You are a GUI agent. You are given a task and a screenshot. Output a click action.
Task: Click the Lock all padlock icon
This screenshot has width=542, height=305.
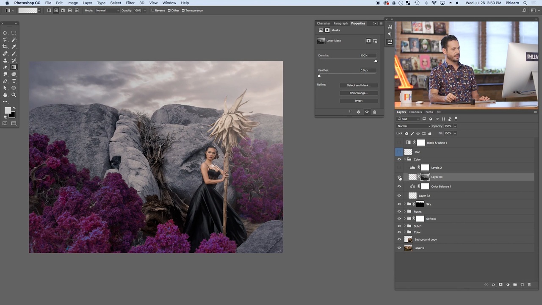tap(430, 133)
